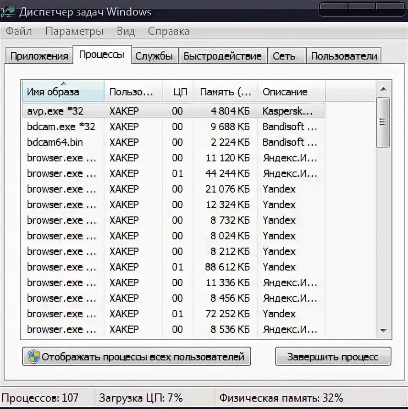This screenshot has height=409, width=408.
Task: Select the avp.exe *32 process row
Action: [173, 111]
